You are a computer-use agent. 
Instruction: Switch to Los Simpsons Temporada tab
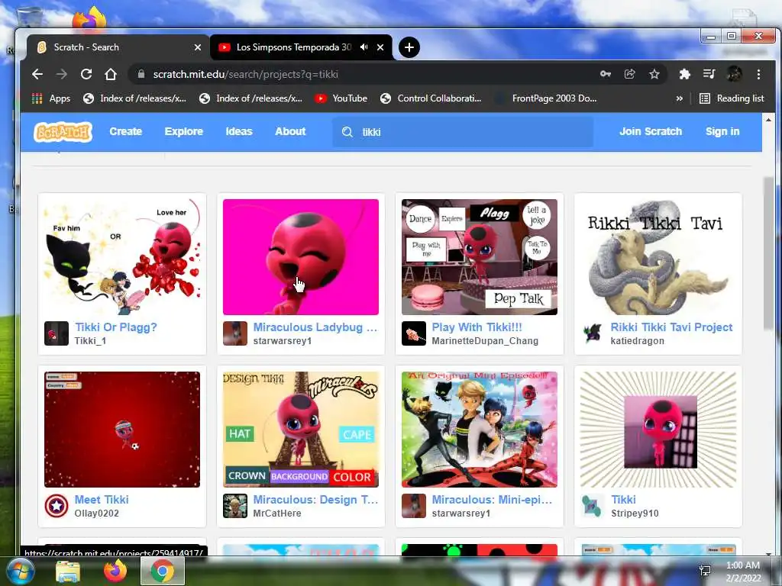pos(301,47)
